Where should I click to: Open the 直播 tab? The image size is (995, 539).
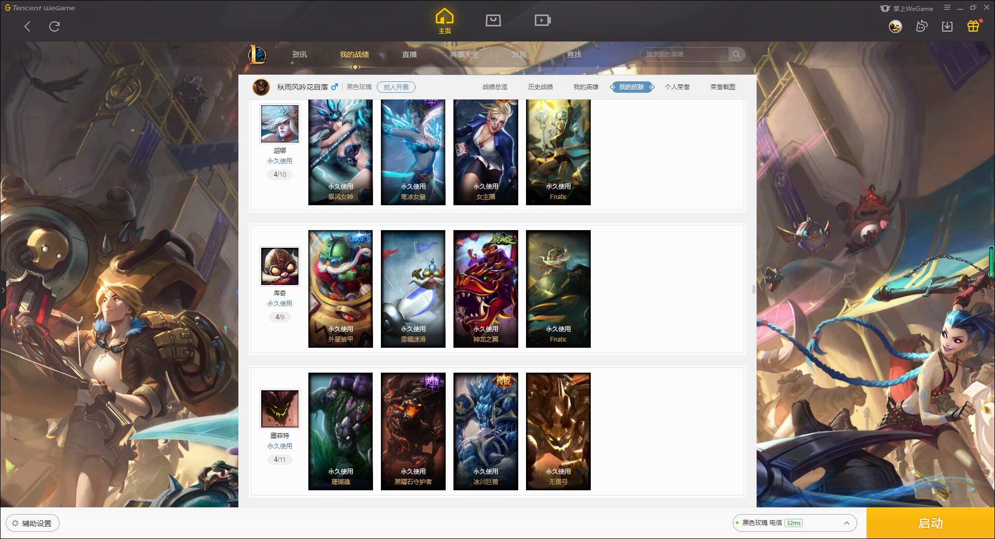(x=409, y=54)
